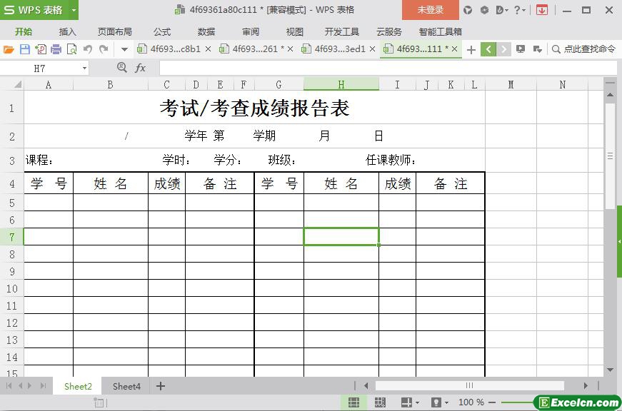
Task: Open the 数据 ribbon tab
Action: pyautogui.click(x=206, y=31)
